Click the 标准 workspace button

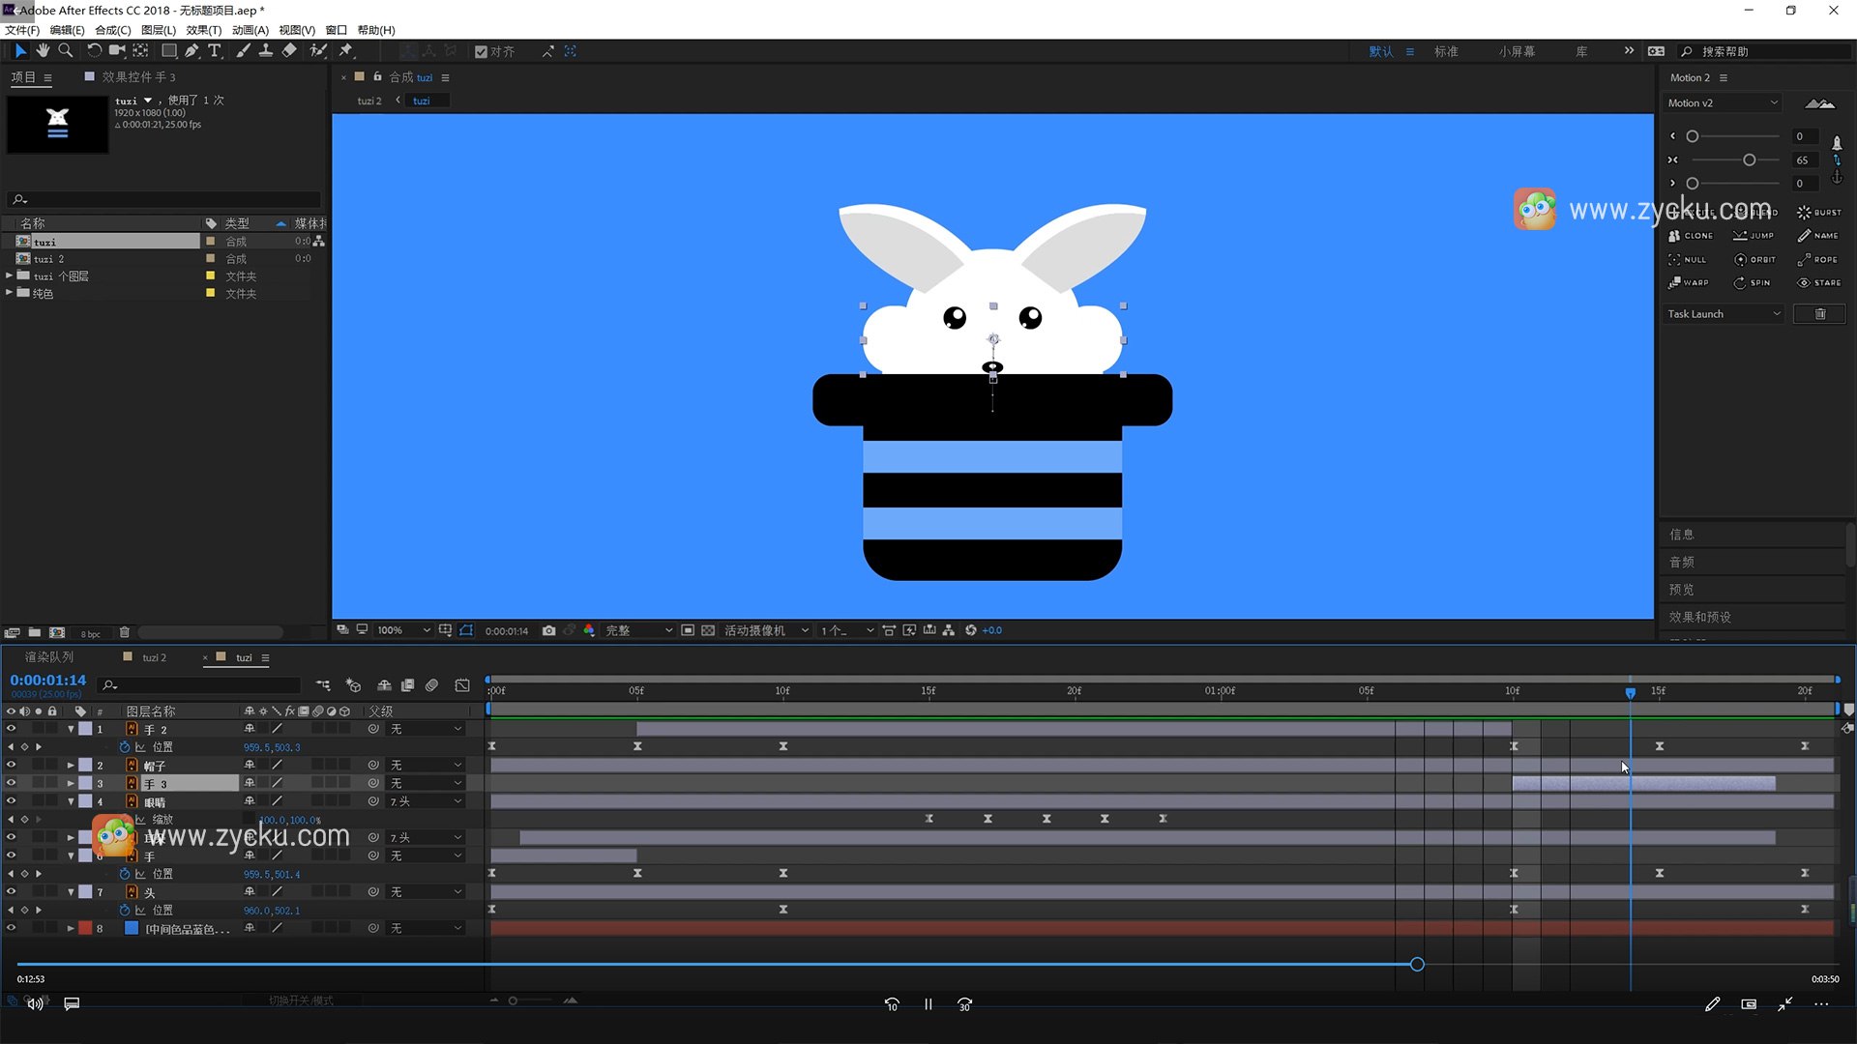coord(1445,51)
